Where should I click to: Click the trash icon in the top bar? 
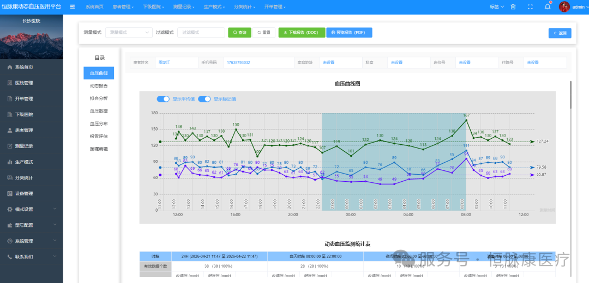(513, 7)
